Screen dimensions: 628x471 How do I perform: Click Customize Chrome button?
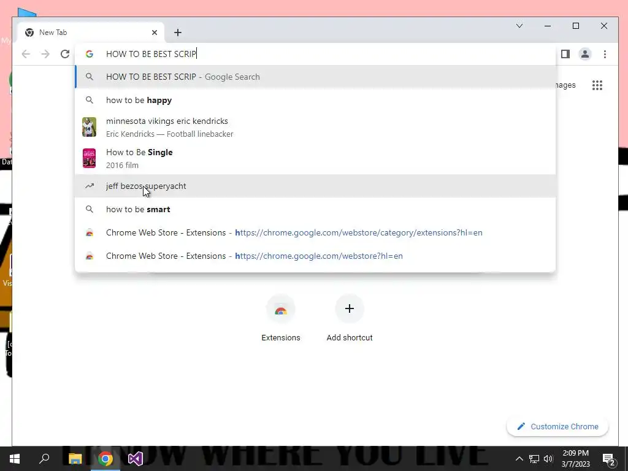click(x=557, y=427)
